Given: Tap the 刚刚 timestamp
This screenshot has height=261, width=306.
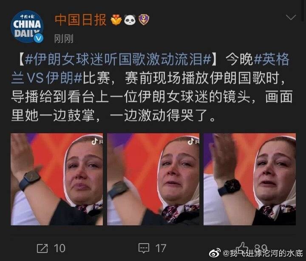Looking at the screenshot, I should pyautogui.click(x=64, y=38).
